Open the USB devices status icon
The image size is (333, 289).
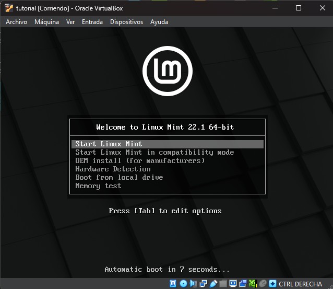point(213,283)
